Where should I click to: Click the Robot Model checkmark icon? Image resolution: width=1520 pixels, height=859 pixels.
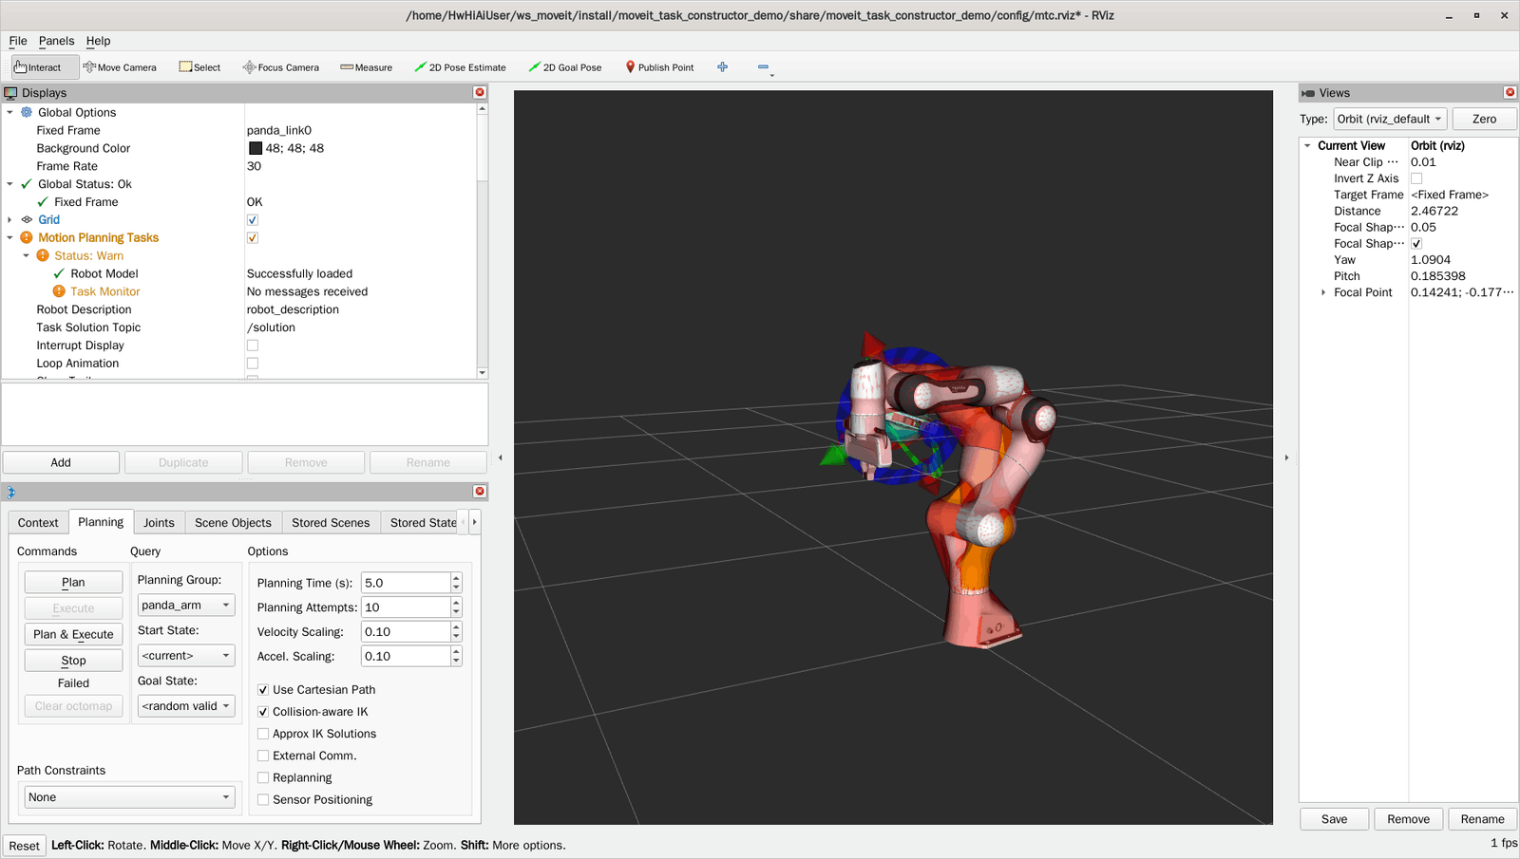(x=59, y=273)
